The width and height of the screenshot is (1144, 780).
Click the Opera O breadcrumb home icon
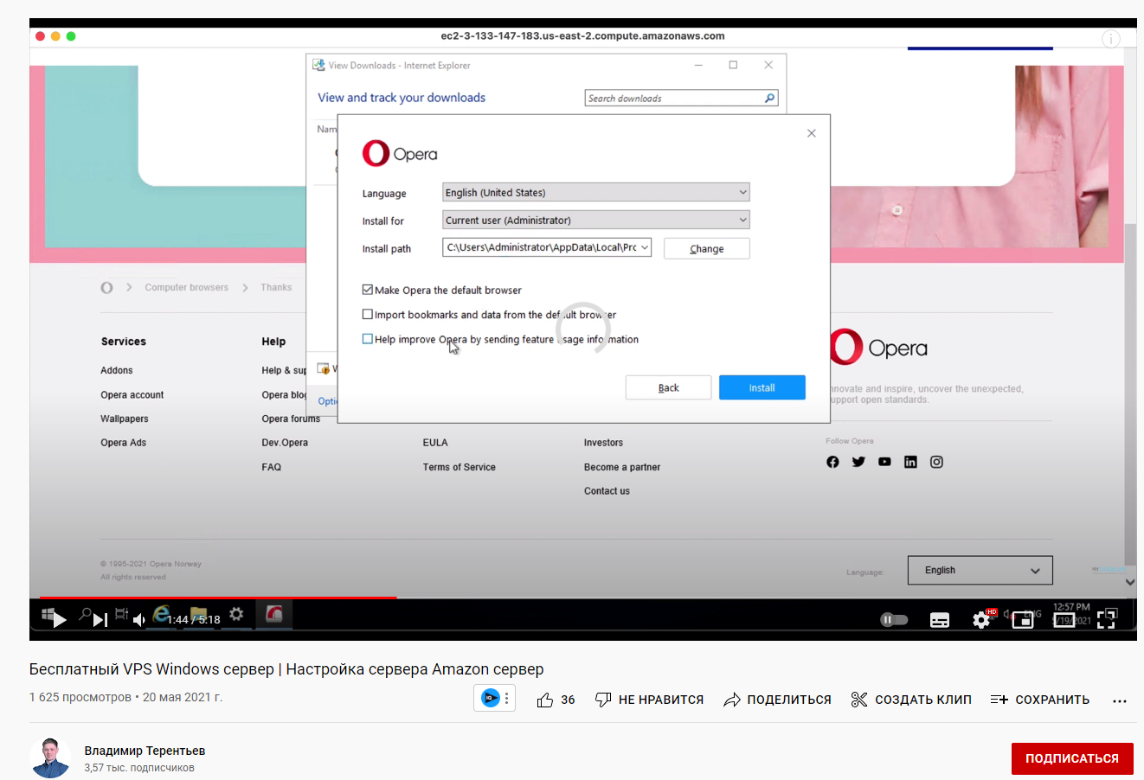tap(106, 288)
